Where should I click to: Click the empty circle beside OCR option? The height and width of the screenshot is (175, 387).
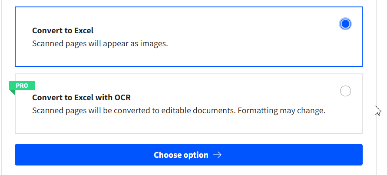[345, 91]
